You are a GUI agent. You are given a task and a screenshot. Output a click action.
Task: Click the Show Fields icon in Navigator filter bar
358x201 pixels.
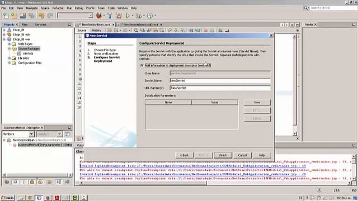pos(15,181)
